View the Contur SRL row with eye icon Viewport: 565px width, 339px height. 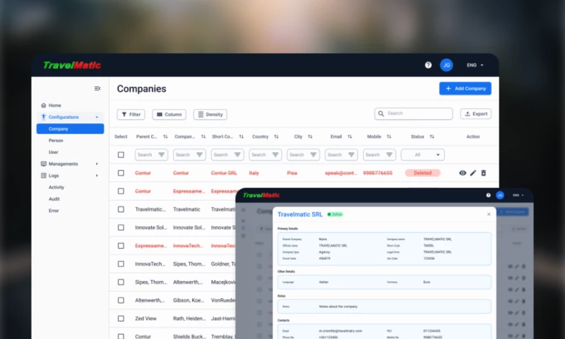tap(463, 173)
